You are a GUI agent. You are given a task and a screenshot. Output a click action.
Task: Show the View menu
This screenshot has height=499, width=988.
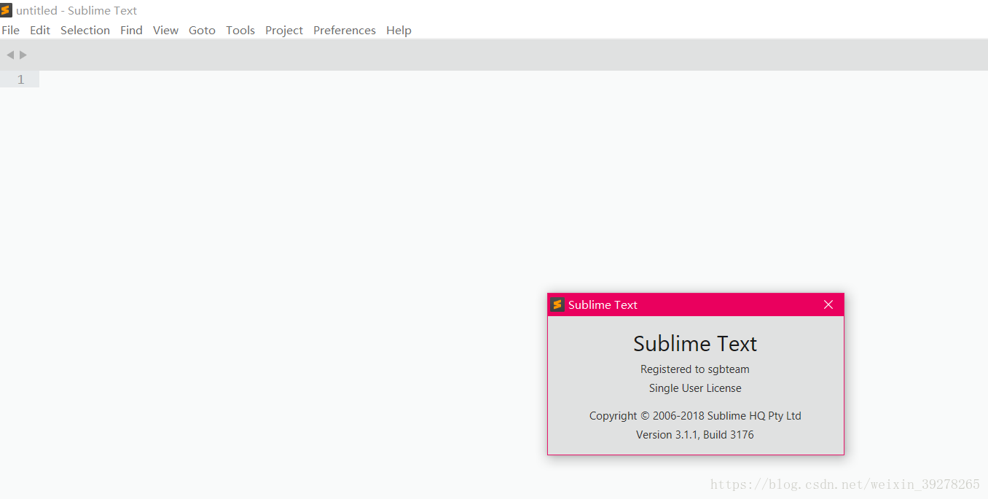(x=165, y=30)
